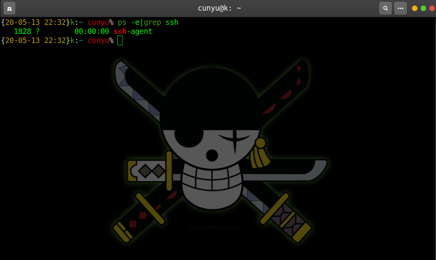
Task: Click the "ps" command word
Action: [122, 22]
